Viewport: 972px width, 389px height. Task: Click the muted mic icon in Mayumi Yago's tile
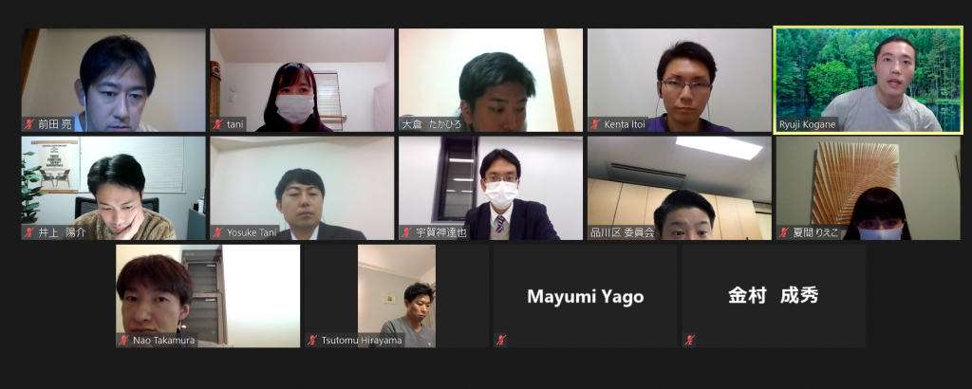pos(501,340)
